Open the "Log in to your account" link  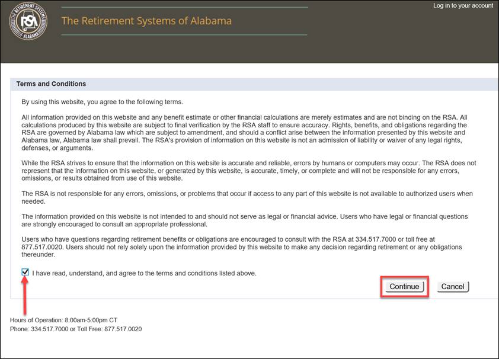(463, 5)
